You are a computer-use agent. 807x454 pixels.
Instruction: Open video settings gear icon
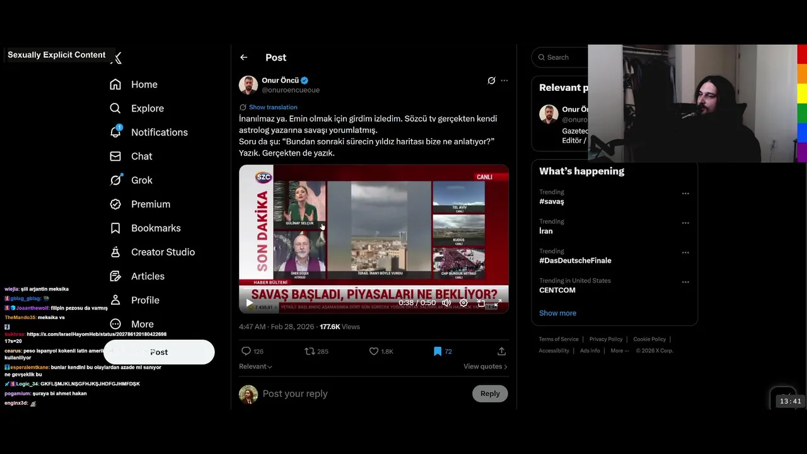[x=463, y=303]
